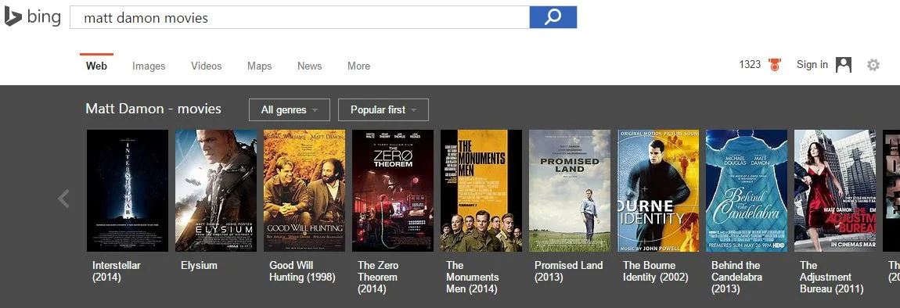Open the Promised Land poster
This screenshot has height=308, width=900.
(x=570, y=191)
